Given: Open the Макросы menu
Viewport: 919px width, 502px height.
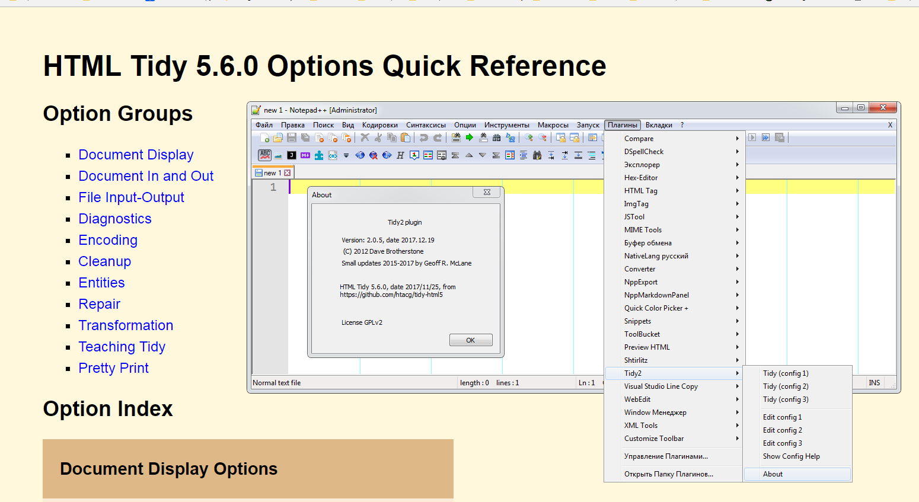Looking at the screenshot, I should tap(553, 125).
